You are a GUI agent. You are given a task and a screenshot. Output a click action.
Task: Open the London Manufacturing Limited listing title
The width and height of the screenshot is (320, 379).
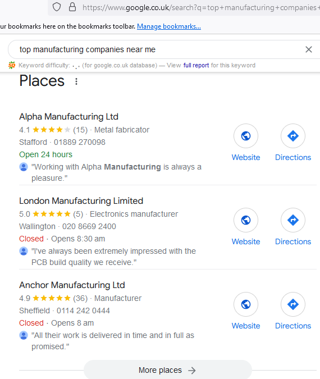click(81, 201)
